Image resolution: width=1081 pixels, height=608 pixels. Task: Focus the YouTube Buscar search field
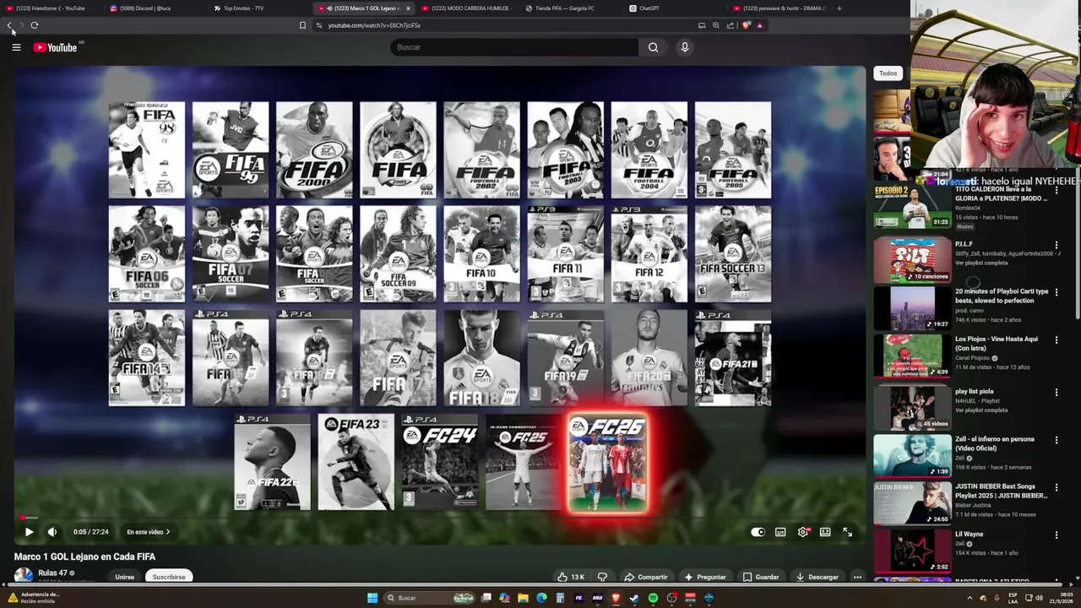[x=513, y=47]
